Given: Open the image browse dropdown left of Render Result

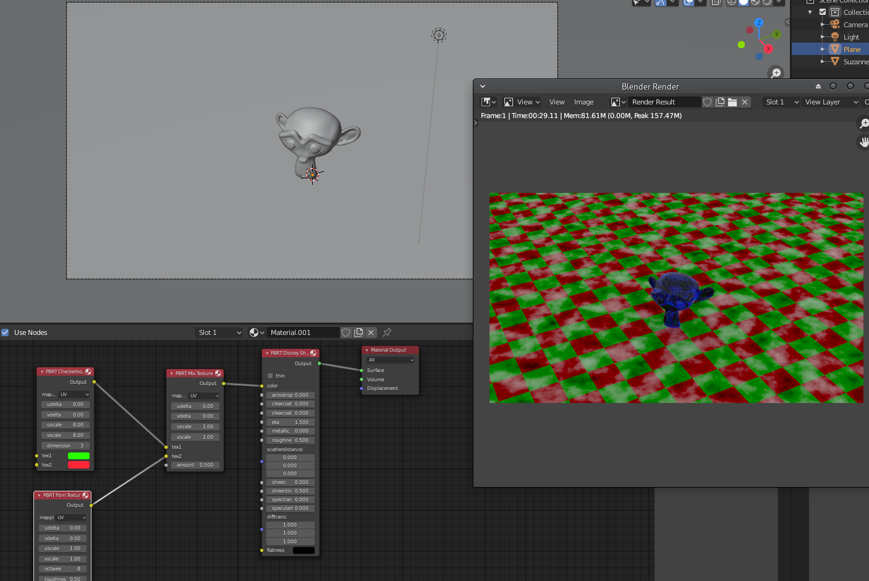Looking at the screenshot, I should coord(618,102).
